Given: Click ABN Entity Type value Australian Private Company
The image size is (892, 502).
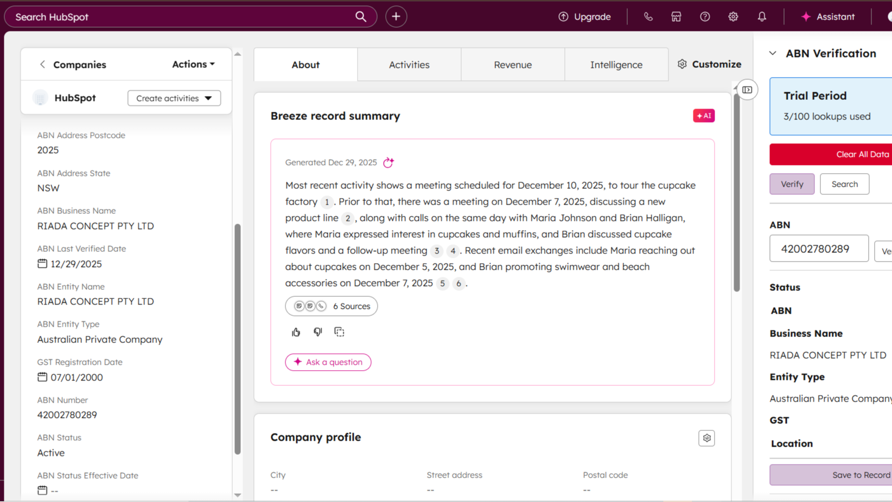Looking at the screenshot, I should (x=100, y=339).
